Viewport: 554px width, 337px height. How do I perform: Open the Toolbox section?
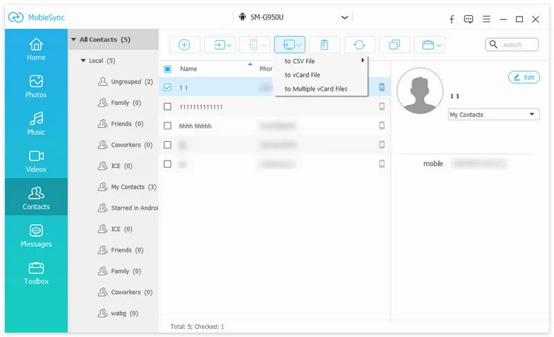coord(36,273)
